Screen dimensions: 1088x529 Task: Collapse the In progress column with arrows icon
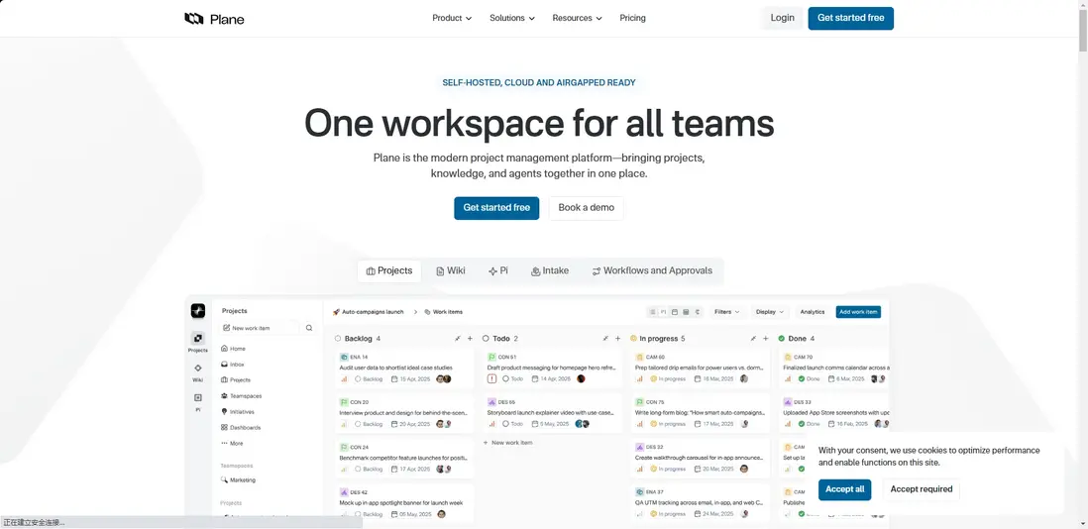click(x=753, y=339)
